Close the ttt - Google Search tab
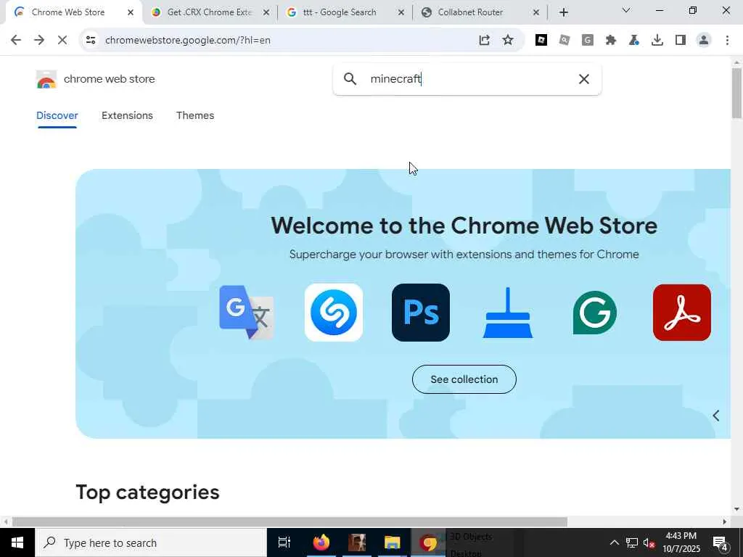The image size is (743, 557). 401,13
